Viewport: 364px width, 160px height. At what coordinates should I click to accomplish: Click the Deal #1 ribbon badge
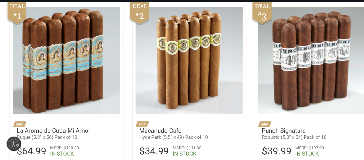17,13
